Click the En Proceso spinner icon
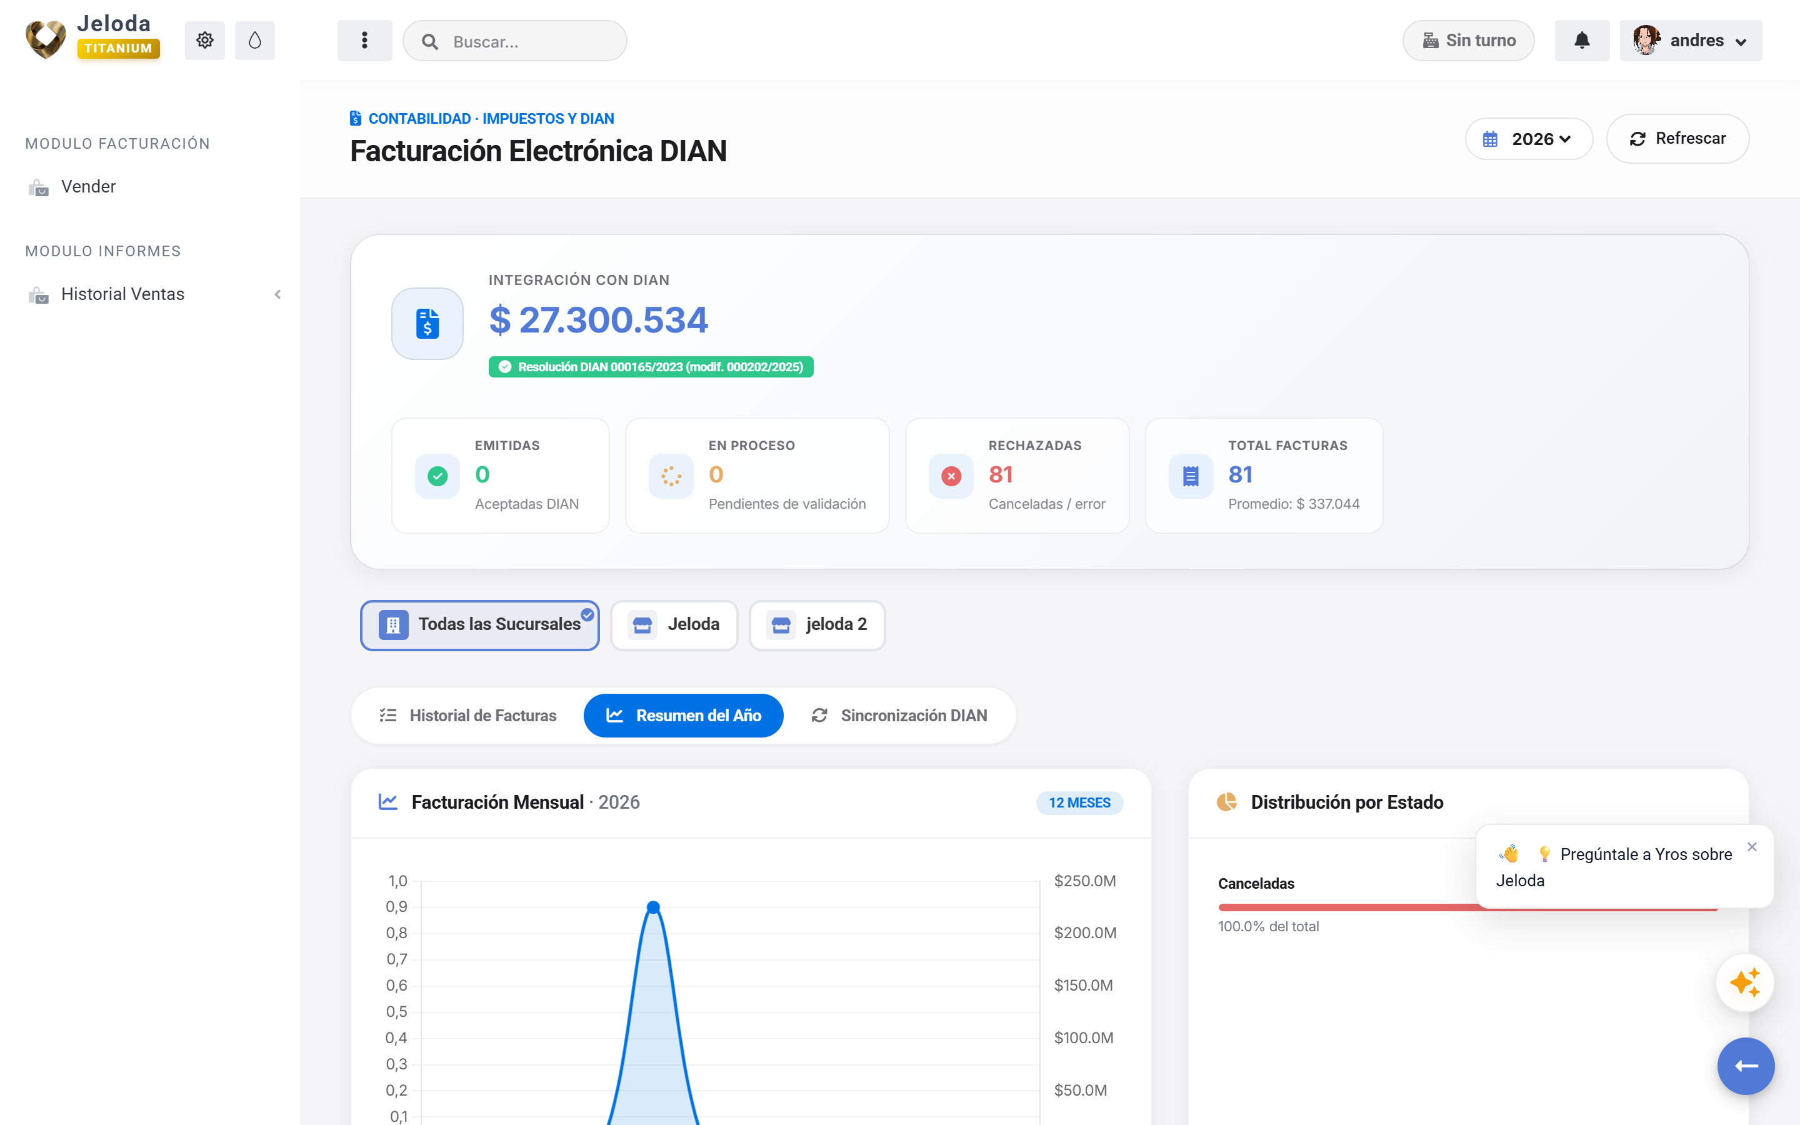Image resolution: width=1800 pixels, height=1125 pixels. tap(671, 476)
